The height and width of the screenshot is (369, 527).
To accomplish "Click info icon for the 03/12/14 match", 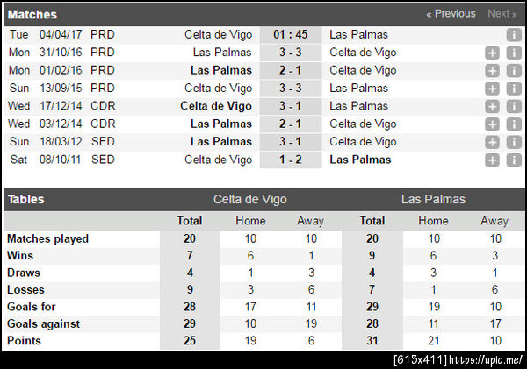I will pyautogui.click(x=514, y=124).
